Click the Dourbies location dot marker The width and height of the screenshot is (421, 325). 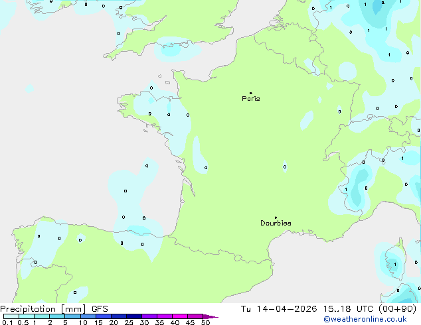(276, 218)
